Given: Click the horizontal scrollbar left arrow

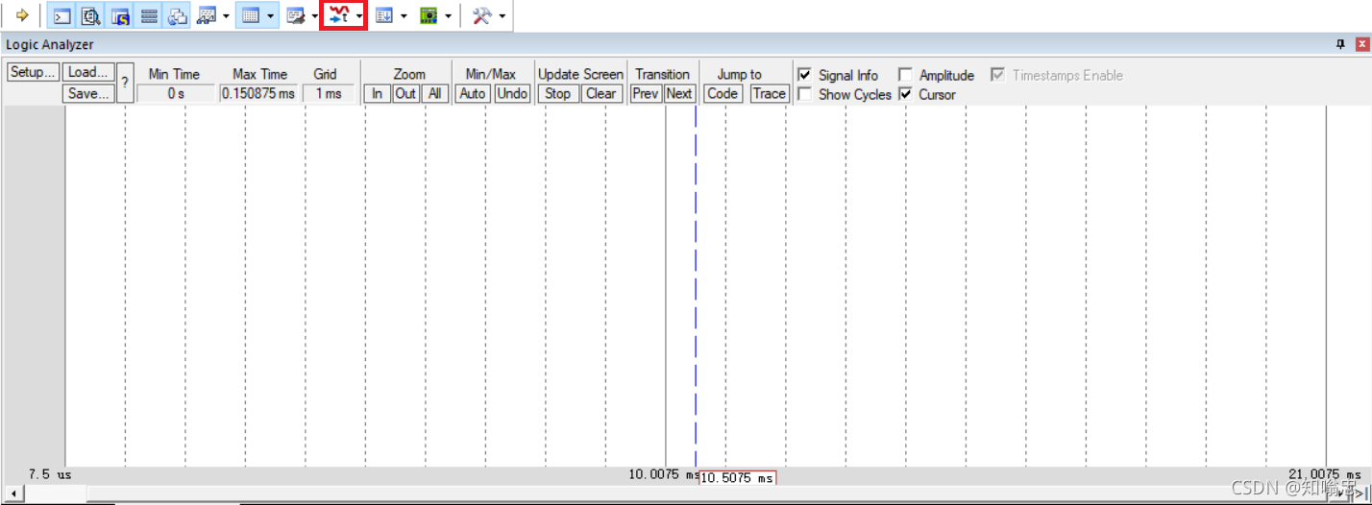Looking at the screenshot, I should tap(14, 493).
